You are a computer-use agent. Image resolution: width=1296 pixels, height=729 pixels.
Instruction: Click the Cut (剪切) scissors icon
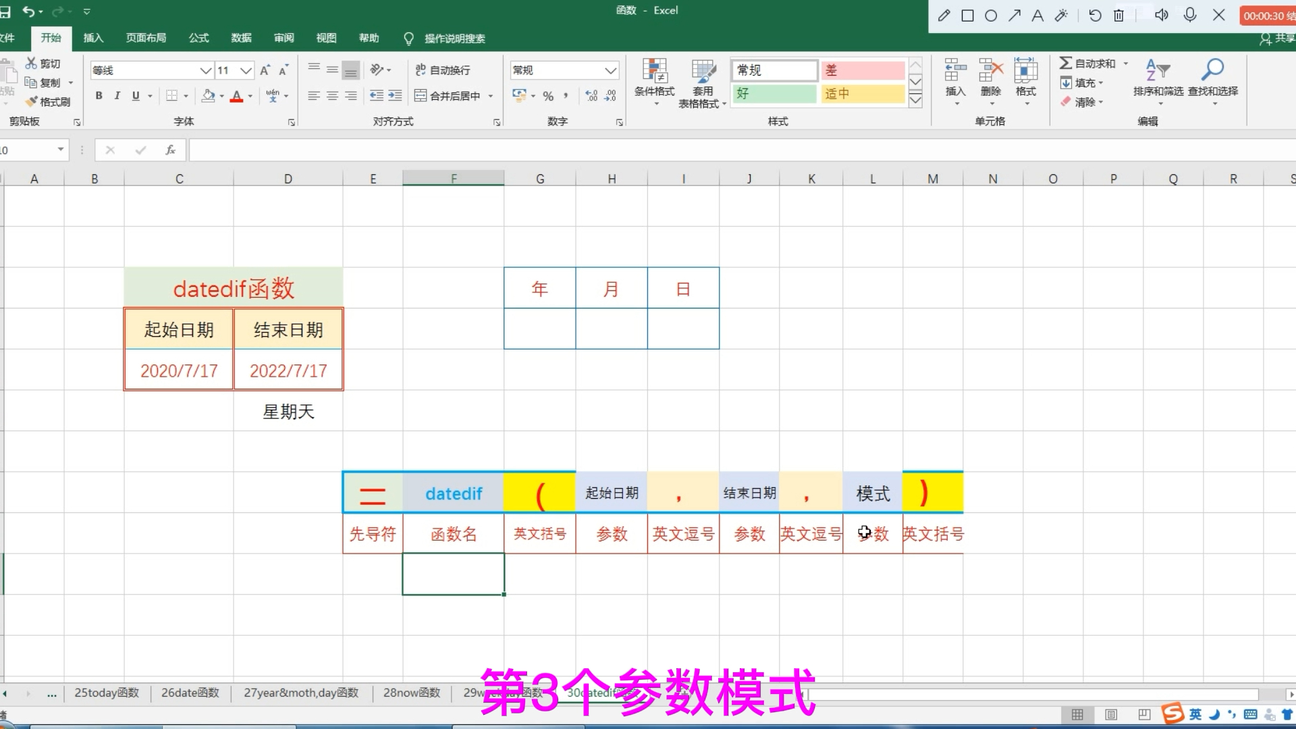(x=31, y=63)
